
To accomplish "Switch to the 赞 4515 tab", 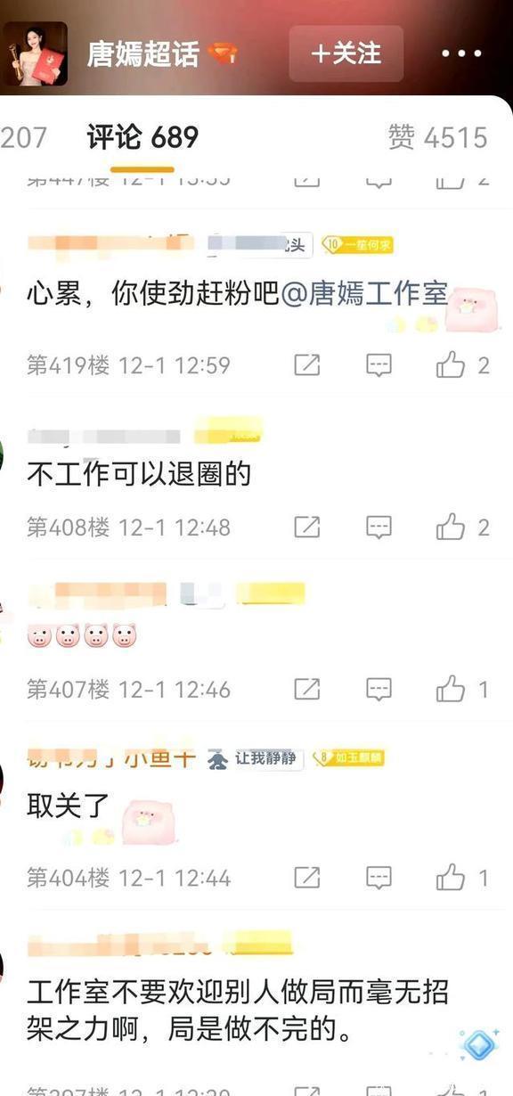I will pos(437,137).
